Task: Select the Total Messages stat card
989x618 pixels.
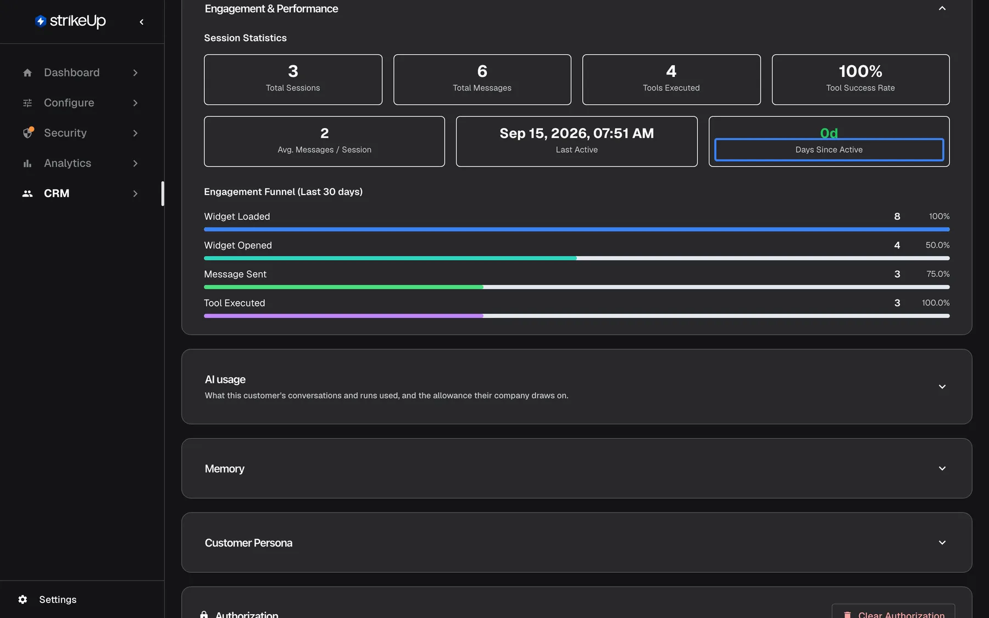Action: (482, 80)
